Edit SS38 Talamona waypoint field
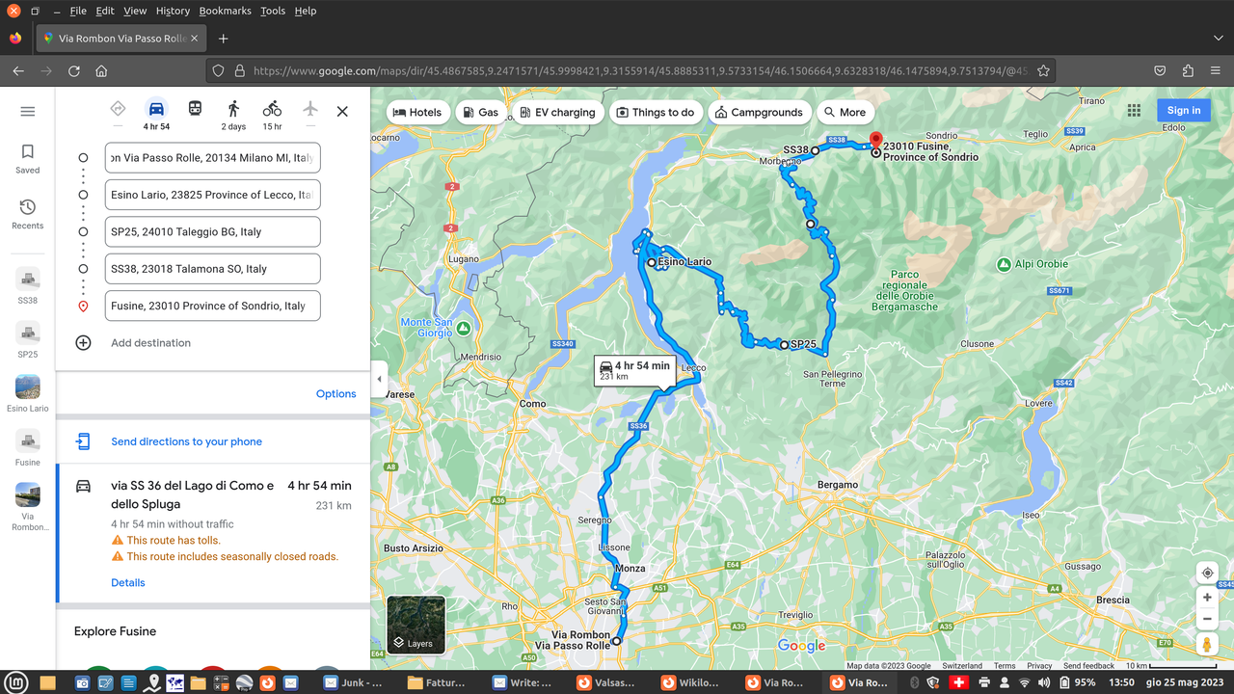Image resolution: width=1234 pixels, height=694 pixels. pos(212,269)
